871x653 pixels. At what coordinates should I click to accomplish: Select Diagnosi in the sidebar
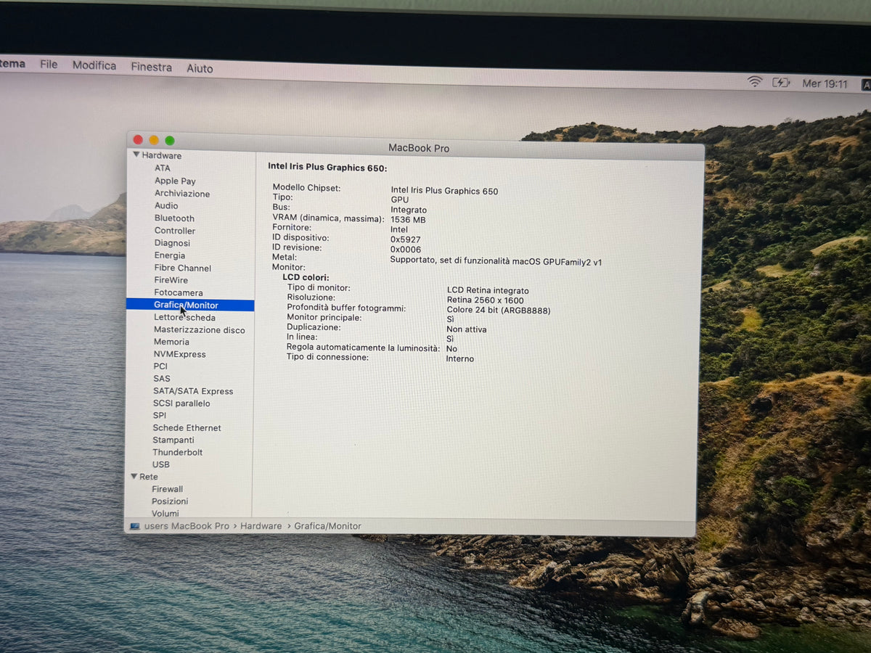click(172, 243)
